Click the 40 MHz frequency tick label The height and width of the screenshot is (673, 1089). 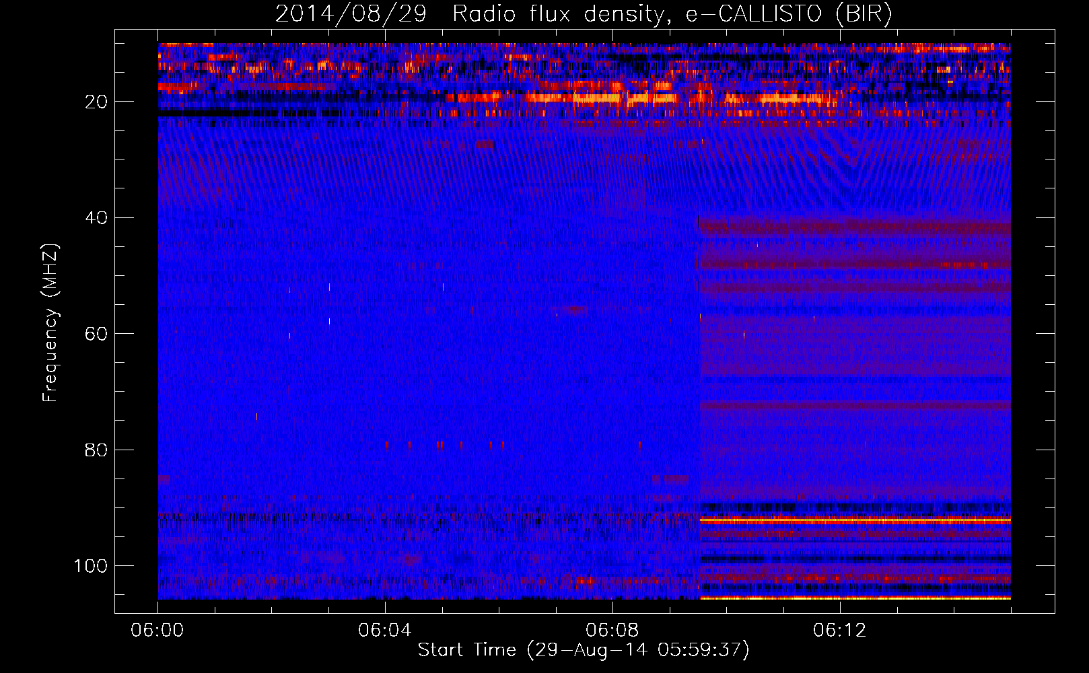[x=97, y=218]
